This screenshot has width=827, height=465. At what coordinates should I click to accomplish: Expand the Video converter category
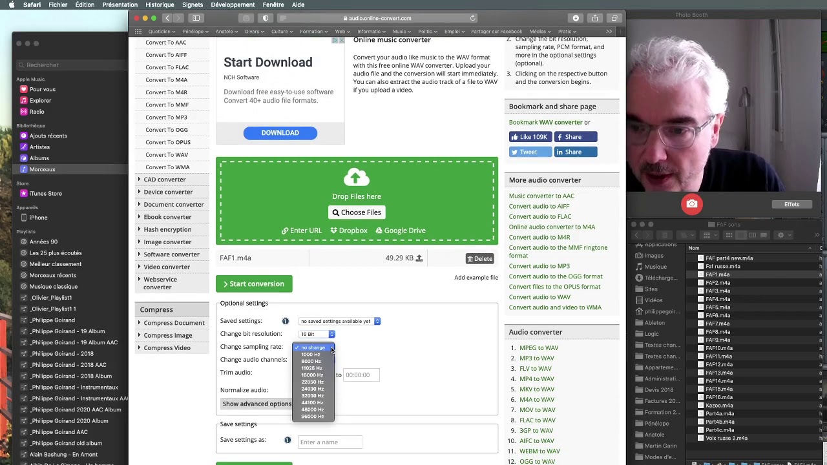(167, 267)
